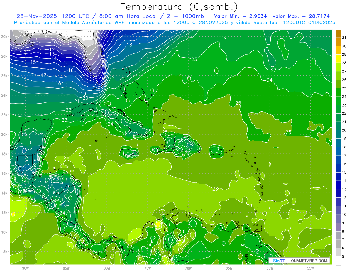Pick the white color bar segment below 5
Image resolution: width=352 pixels, height=272 pixels.
point(338,261)
